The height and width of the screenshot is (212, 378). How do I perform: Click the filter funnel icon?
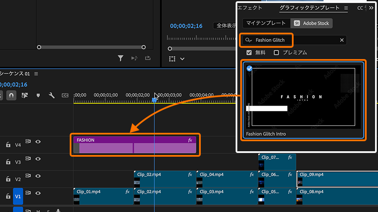121,58
